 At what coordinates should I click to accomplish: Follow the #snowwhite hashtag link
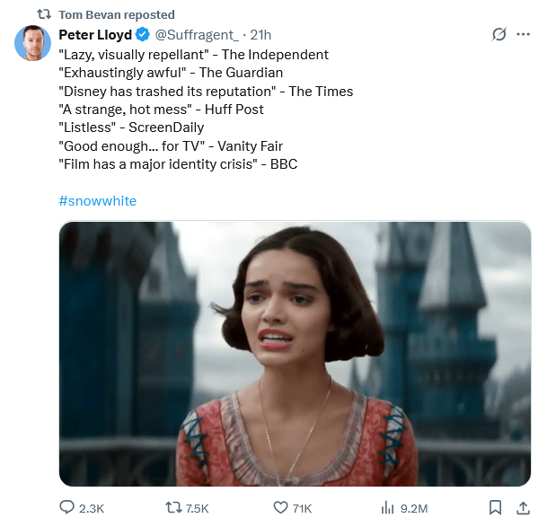coord(97,201)
